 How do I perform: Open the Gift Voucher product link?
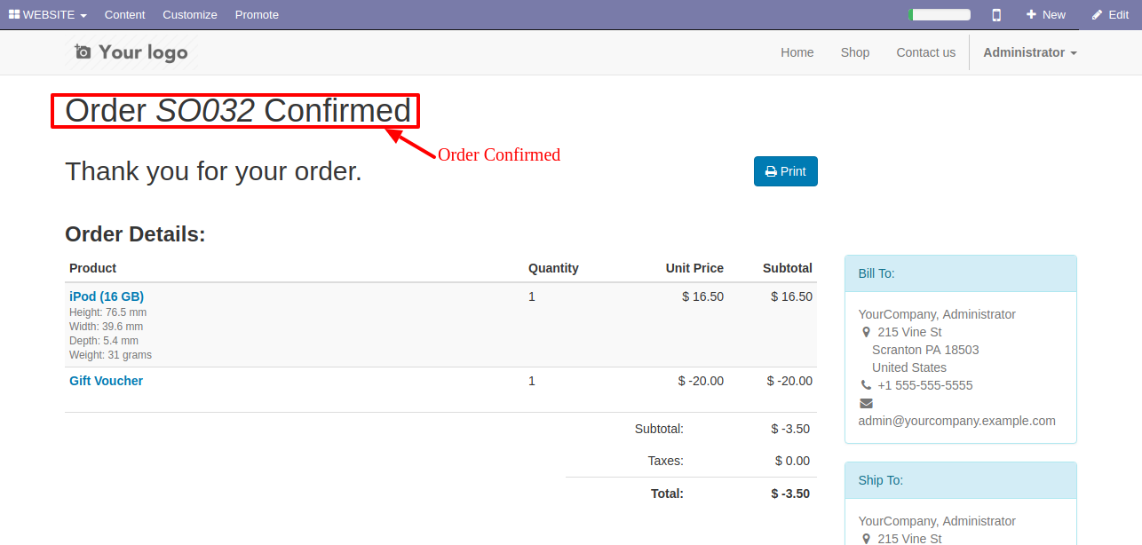pyautogui.click(x=106, y=381)
